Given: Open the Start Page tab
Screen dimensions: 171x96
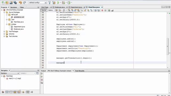Looking at the screenshot, I should [x=45, y=7].
